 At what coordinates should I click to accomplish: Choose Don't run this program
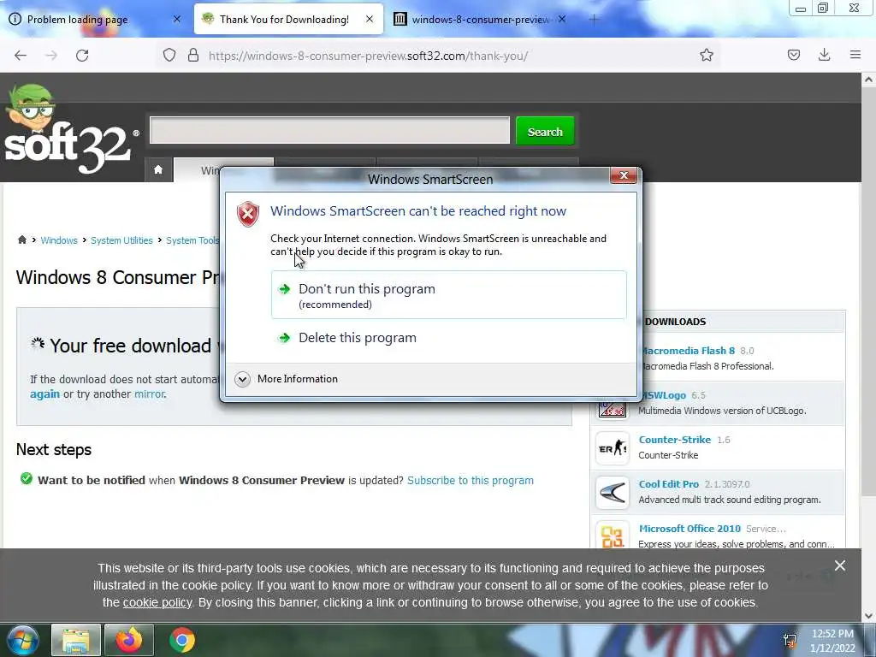[x=448, y=295]
